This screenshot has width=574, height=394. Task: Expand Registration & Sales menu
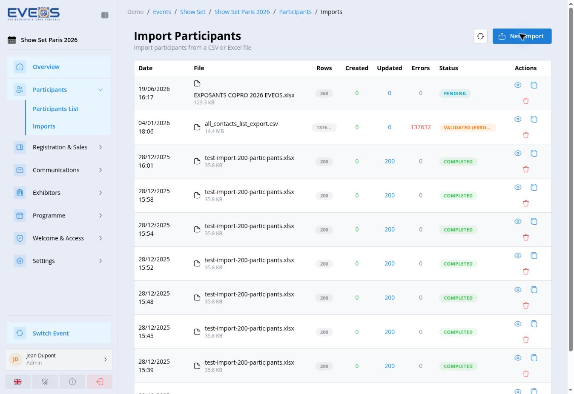point(59,147)
